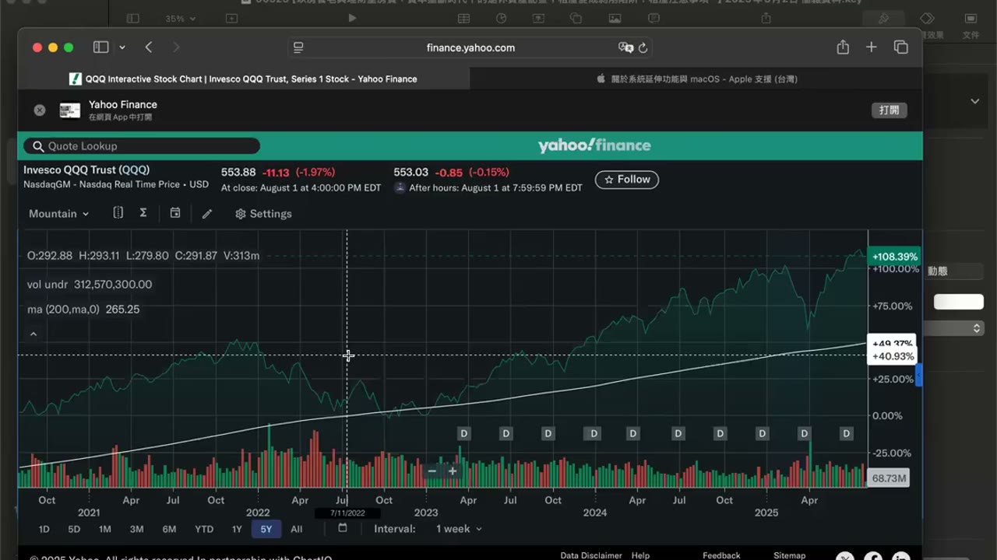Click the finance.yahoo.com address field
This screenshot has height=560, width=997.
(470, 47)
